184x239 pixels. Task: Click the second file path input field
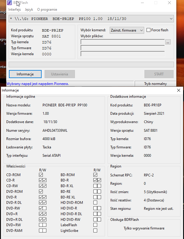122,48
